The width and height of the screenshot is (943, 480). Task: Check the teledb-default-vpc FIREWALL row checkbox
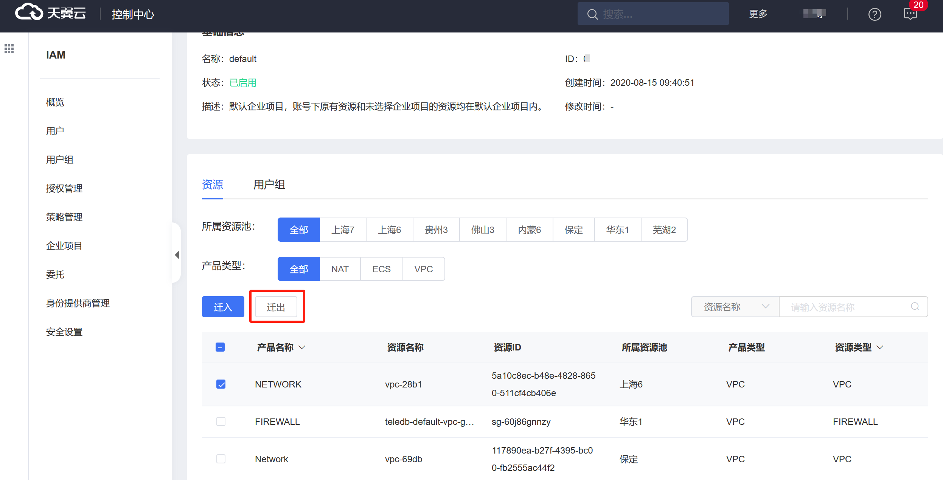click(x=221, y=421)
